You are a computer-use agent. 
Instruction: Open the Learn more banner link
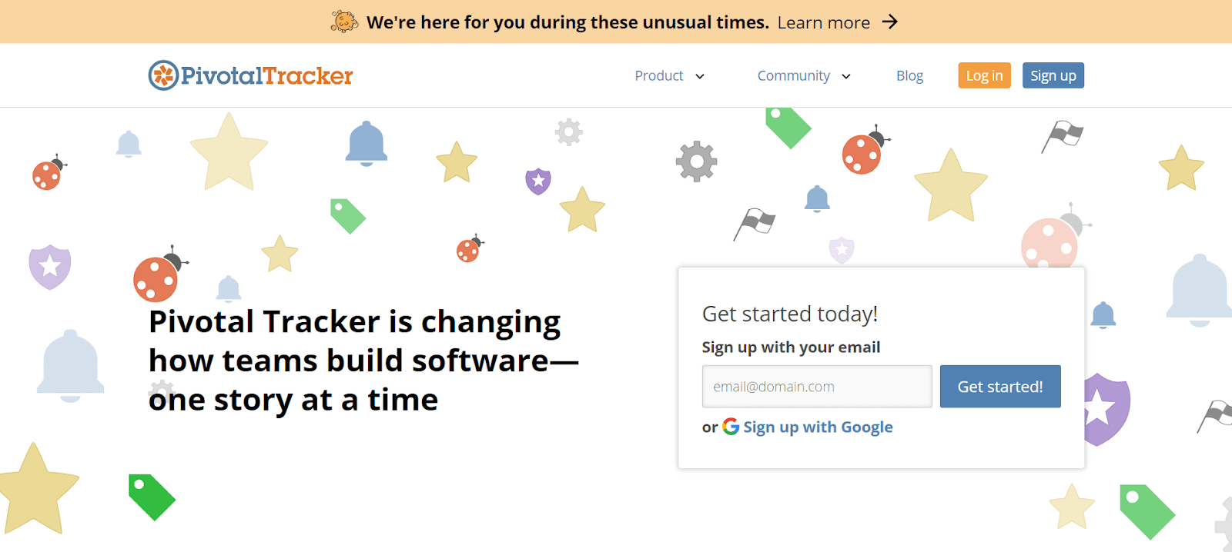tap(823, 22)
